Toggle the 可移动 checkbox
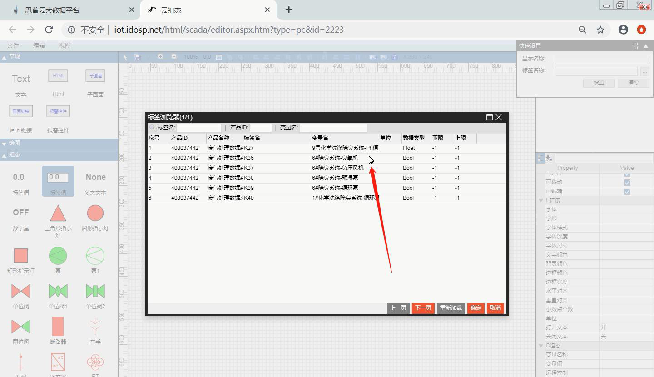 pos(627,182)
